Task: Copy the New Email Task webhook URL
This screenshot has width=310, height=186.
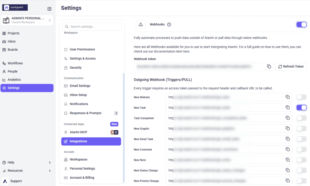Action: [x=288, y=139]
